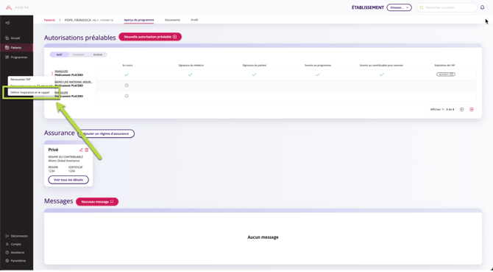Focus the Rechercher un patient search field

pyautogui.click(x=447, y=7)
